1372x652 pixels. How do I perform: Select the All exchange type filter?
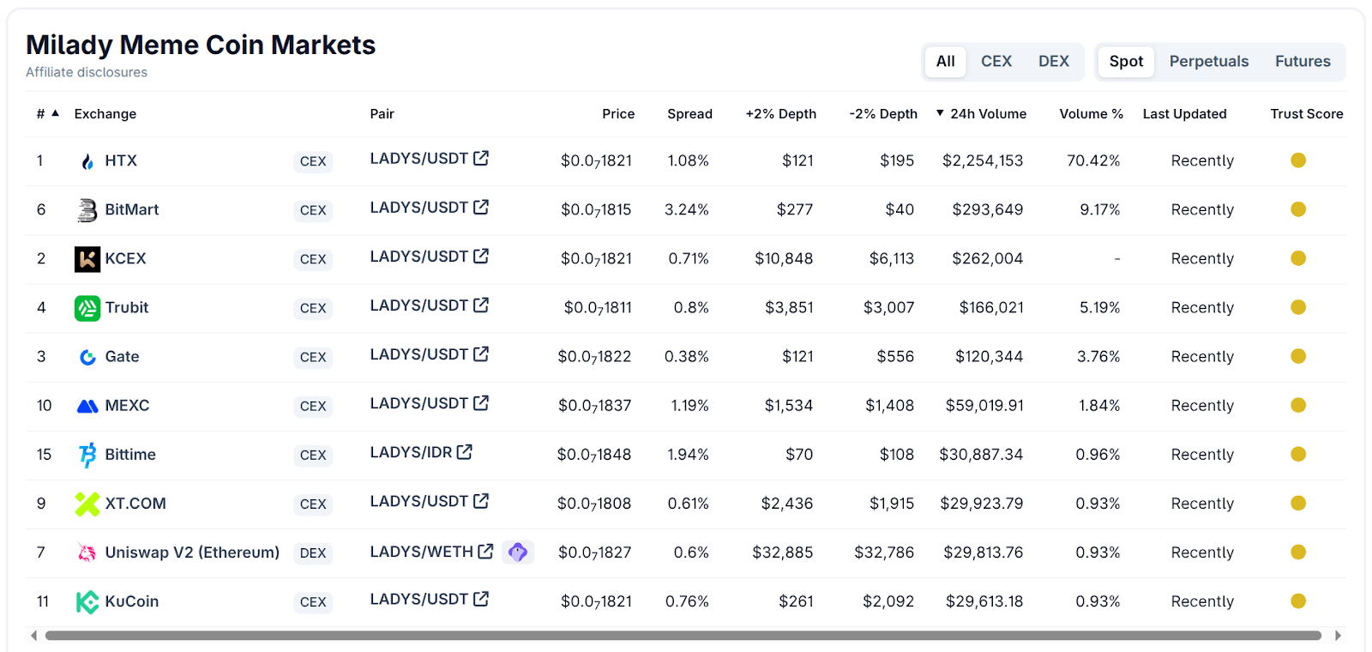coord(946,62)
